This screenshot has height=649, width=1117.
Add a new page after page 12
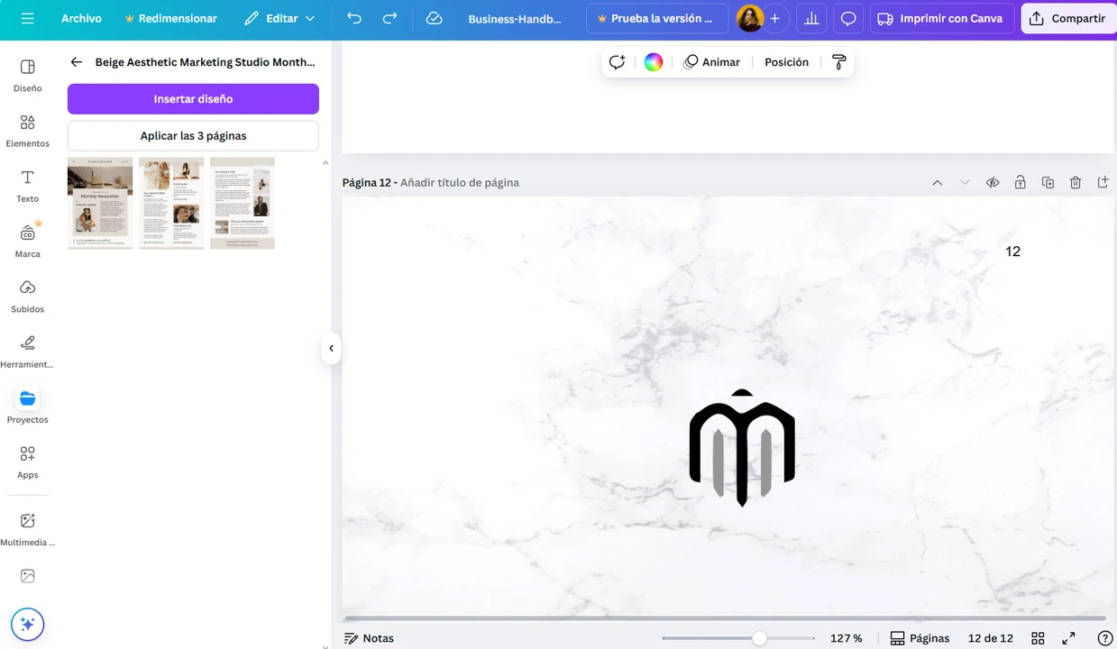pos(1103,182)
